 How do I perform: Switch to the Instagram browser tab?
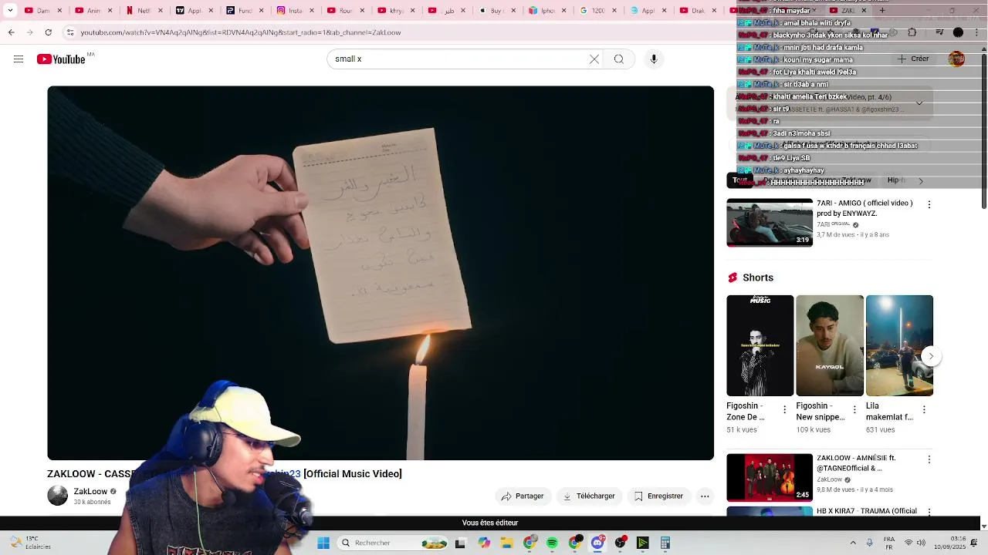pyautogui.click(x=296, y=10)
